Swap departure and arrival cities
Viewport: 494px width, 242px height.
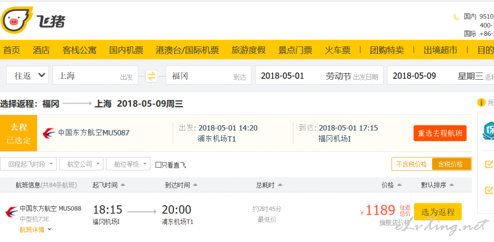pos(151,76)
